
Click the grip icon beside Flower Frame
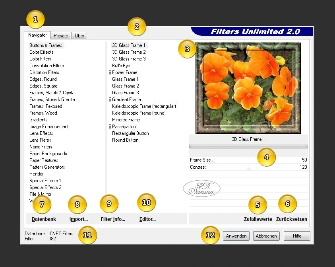coord(110,72)
